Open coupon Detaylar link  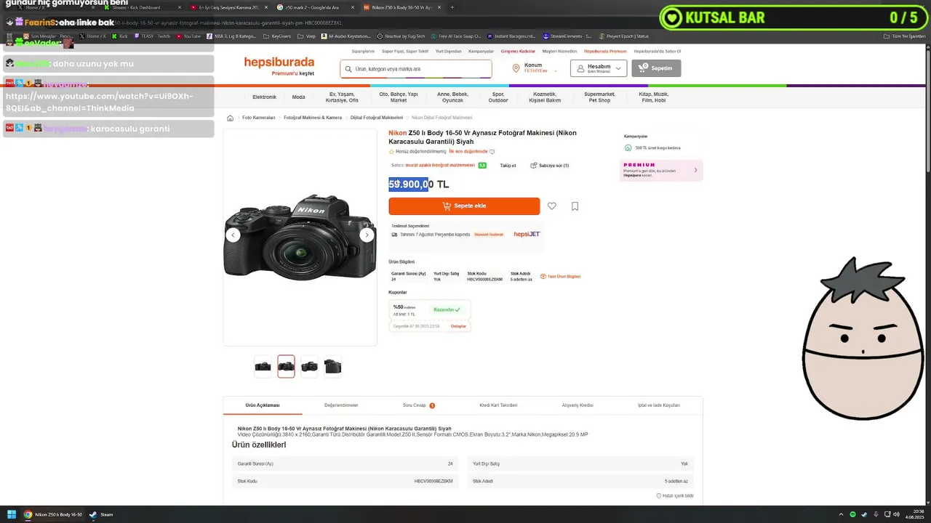point(458,326)
